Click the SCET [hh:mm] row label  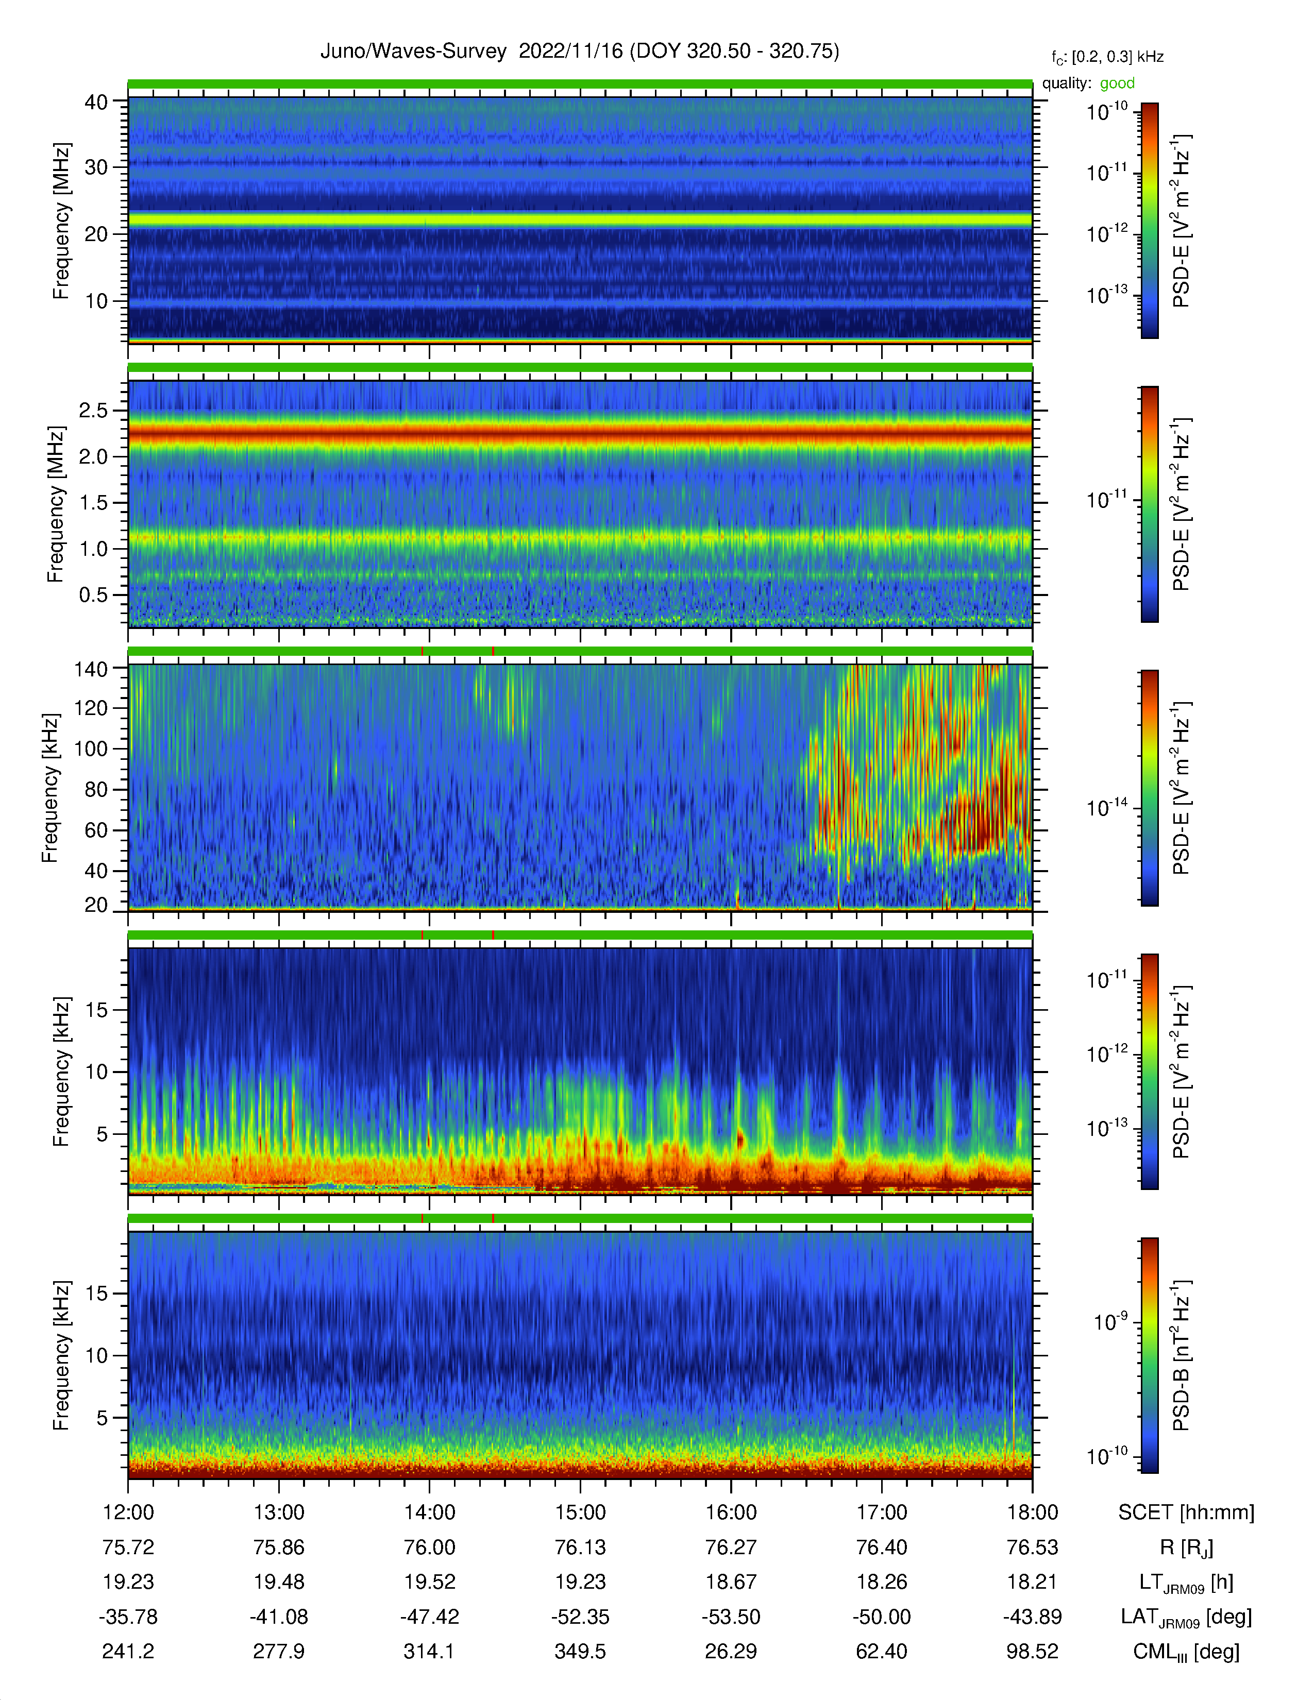pyautogui.click(x=1186, y=1512)
